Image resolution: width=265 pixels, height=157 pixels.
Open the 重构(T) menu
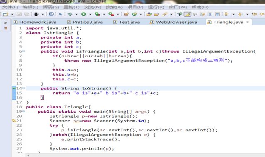71,7
